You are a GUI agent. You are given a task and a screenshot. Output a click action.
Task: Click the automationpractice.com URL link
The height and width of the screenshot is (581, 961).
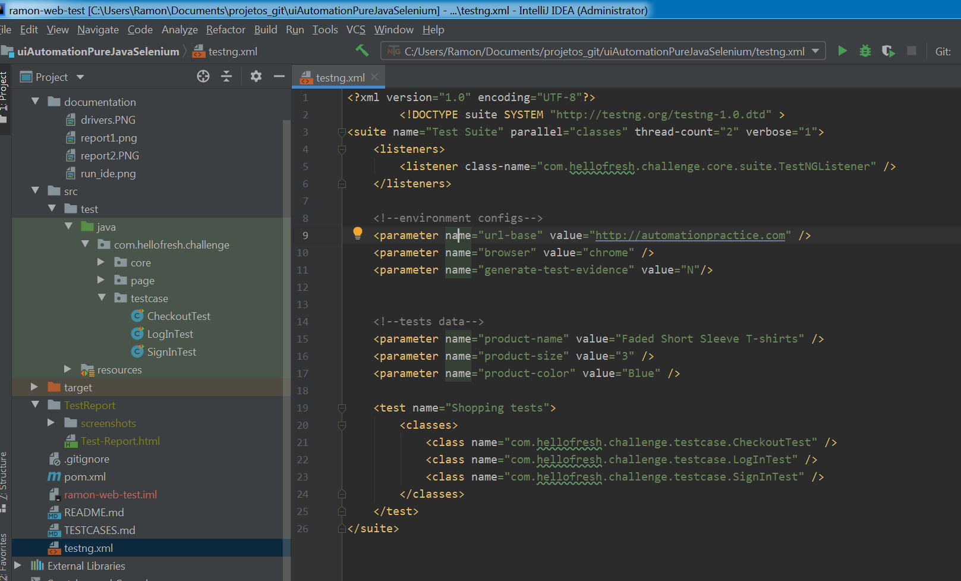690,235
